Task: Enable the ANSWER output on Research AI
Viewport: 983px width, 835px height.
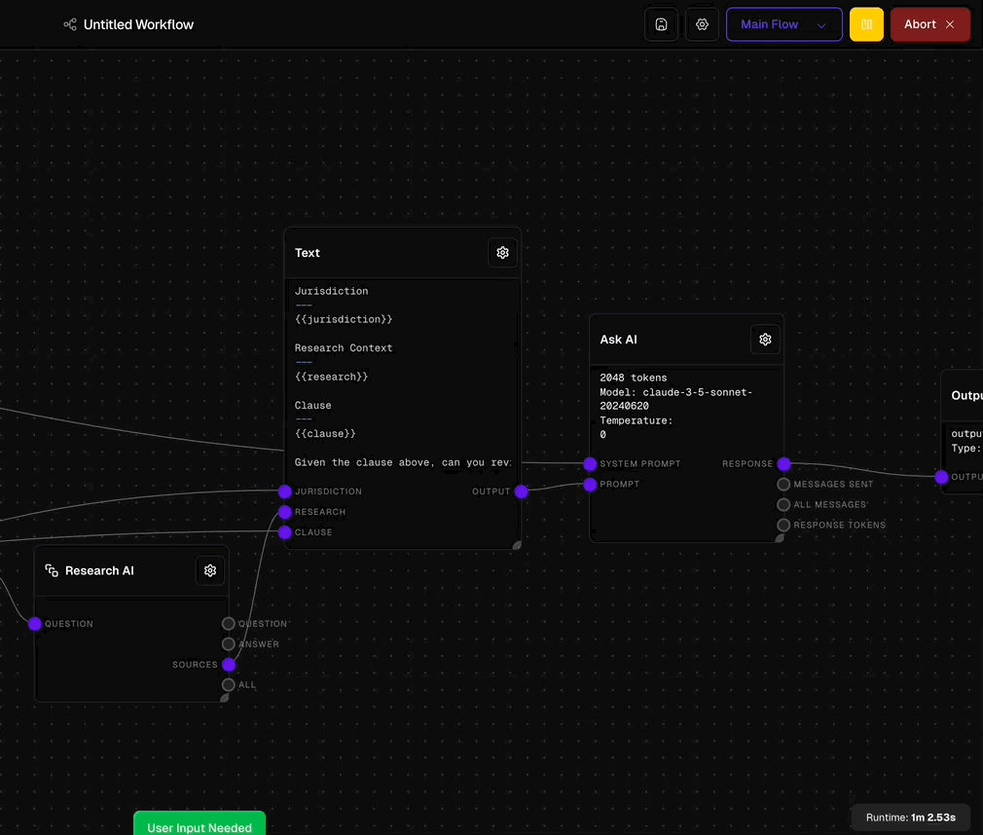Action: [x=228, y=643]
